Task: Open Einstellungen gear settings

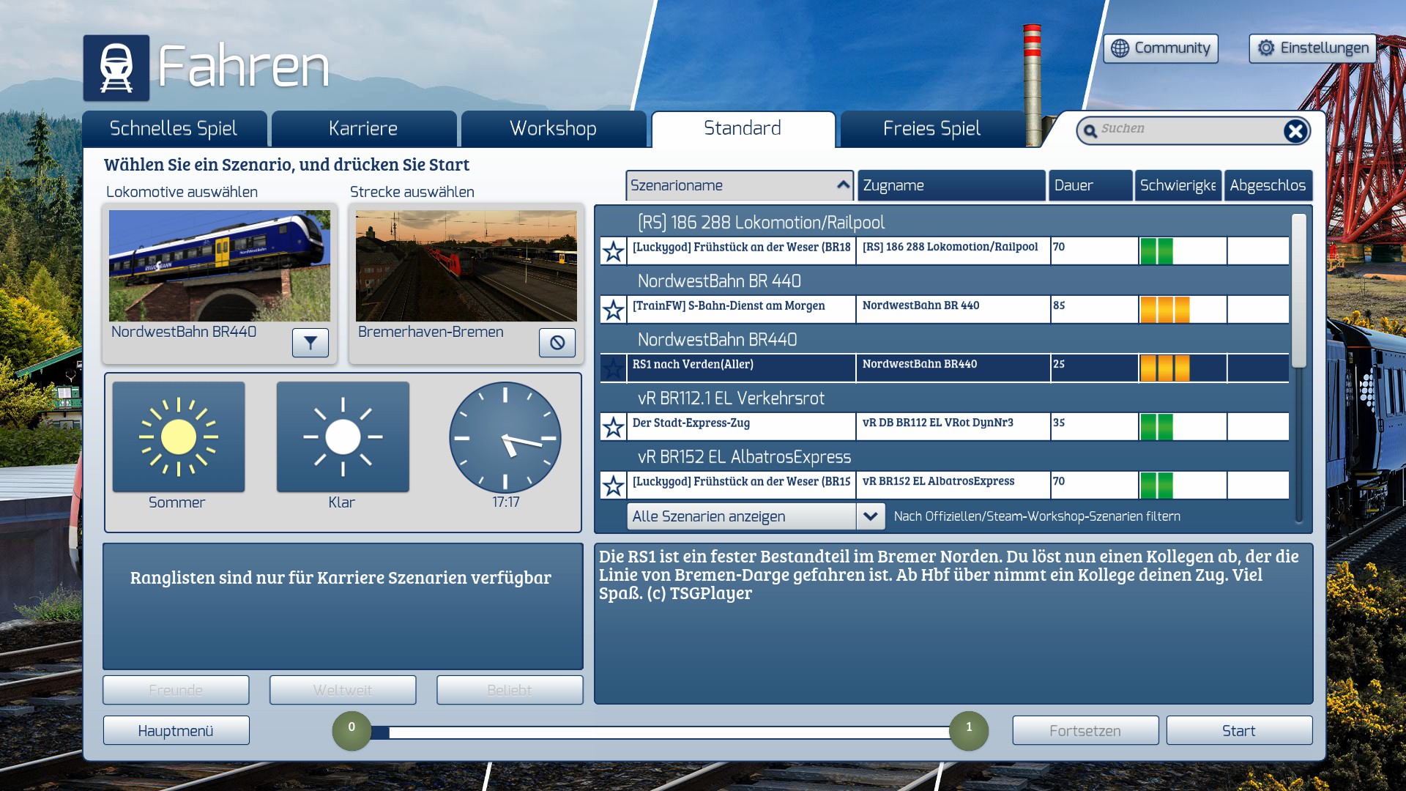Action: point(1312,48)
